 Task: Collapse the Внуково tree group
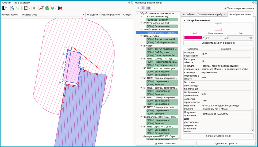pyautogui.click(x=141, y=46)
